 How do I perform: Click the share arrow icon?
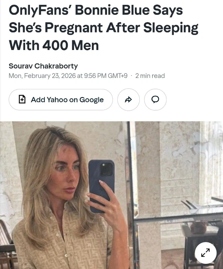point(128,100)
